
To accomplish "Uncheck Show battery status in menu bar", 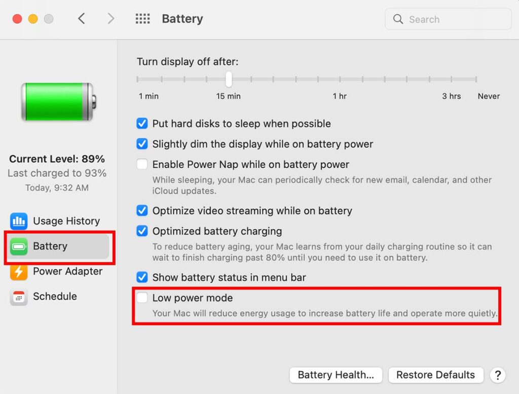I will (x=142, y=277).
